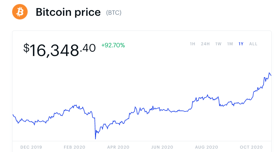Viewport: 274px width, 152px height.
Task: Show the ALL time price history
Action: click(x=253, y=44)
